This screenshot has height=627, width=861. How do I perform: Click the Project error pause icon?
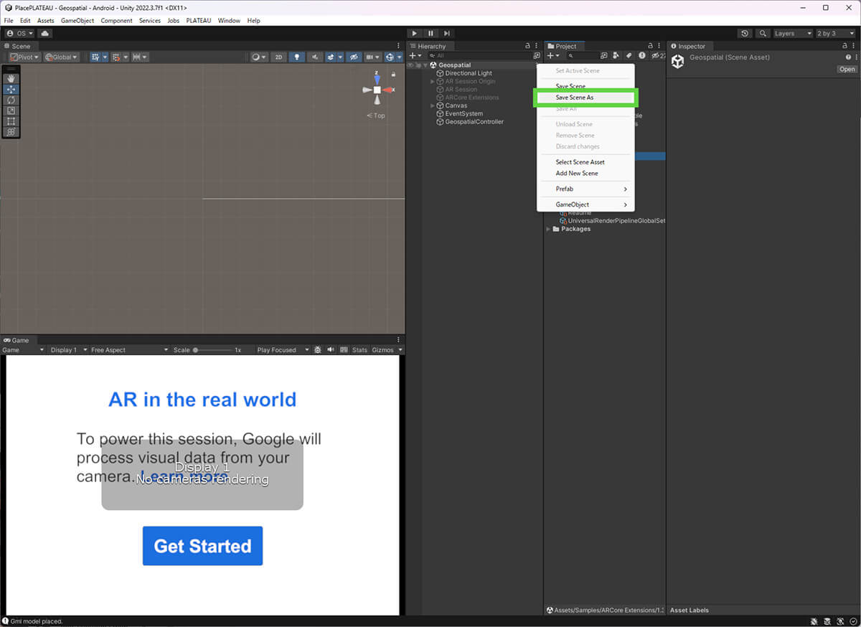[642, 55]
